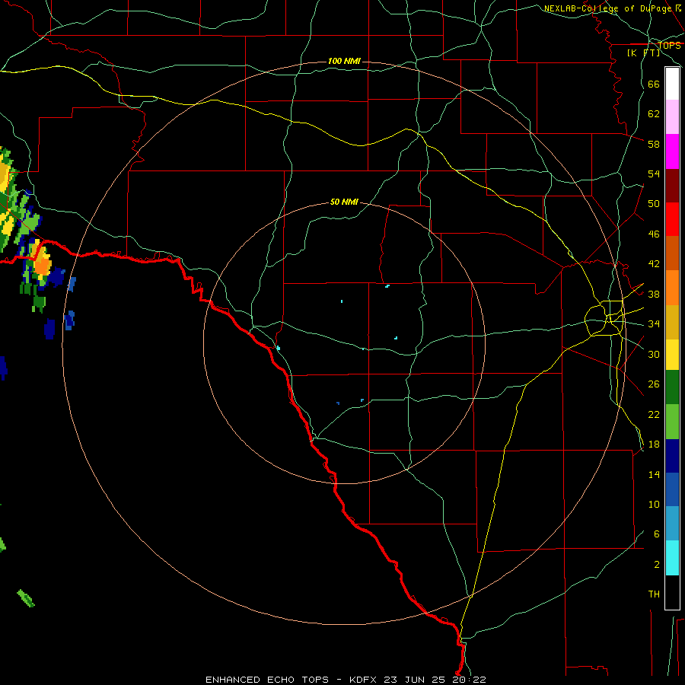Click the "14" legend value
685x685 pixels.
point(654,474)
